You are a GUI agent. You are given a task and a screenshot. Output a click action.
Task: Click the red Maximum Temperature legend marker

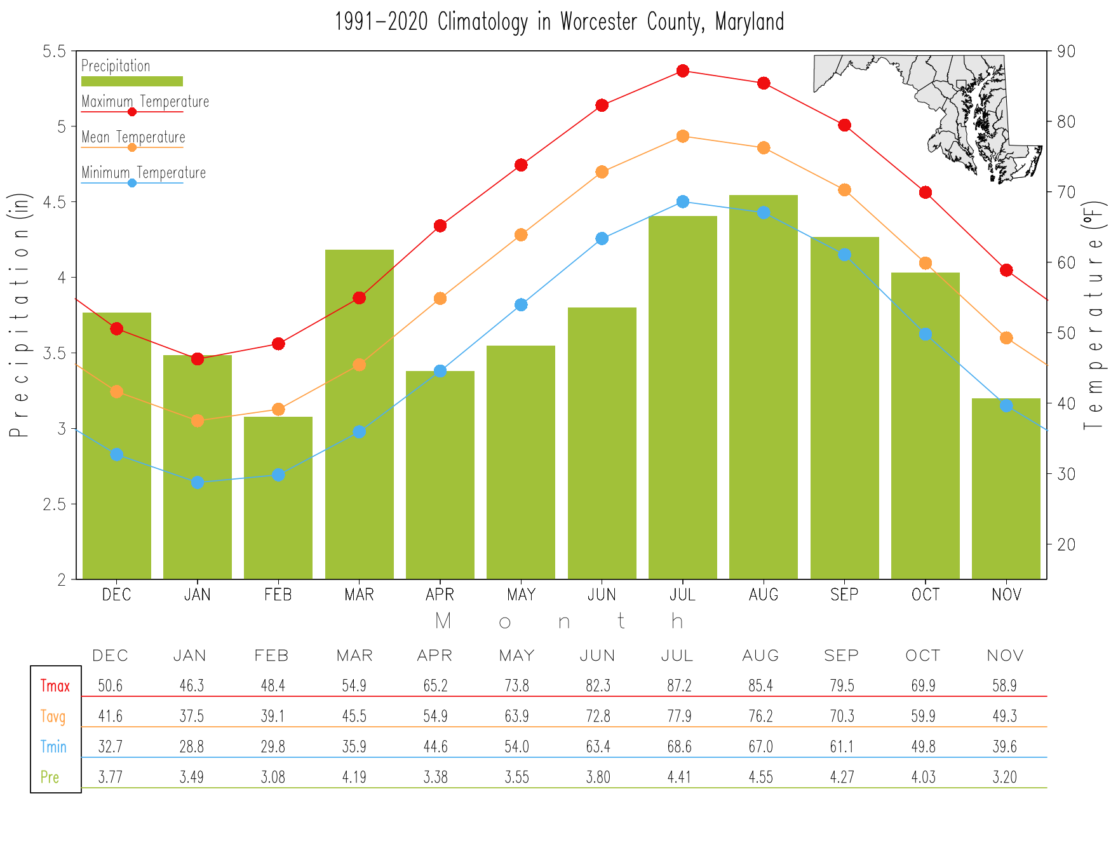click(x=132, y=112)
